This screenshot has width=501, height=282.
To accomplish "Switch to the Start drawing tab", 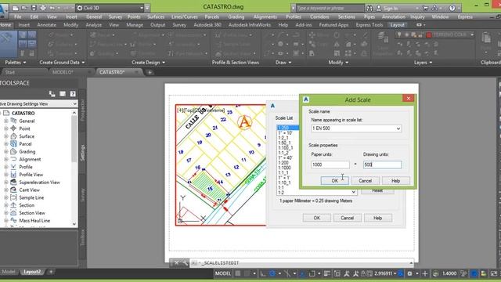I will click(10, 72).
